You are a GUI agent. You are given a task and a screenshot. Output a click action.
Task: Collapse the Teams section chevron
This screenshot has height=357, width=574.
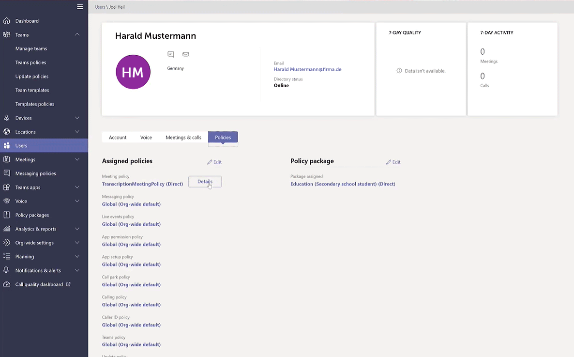[x=77, y=34]
